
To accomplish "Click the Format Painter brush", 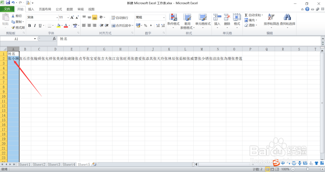I will (18, 28).
